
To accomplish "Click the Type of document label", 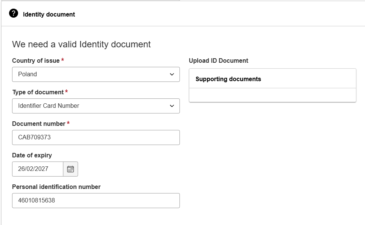I will click(38, 92).
